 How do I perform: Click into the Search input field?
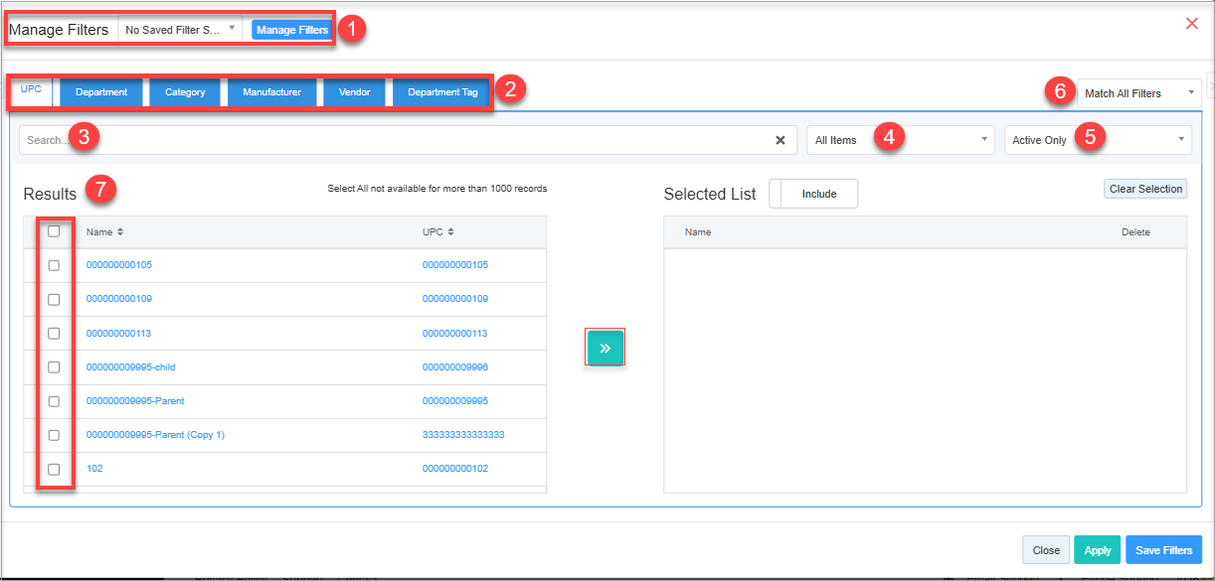click(x=398, y=140)
